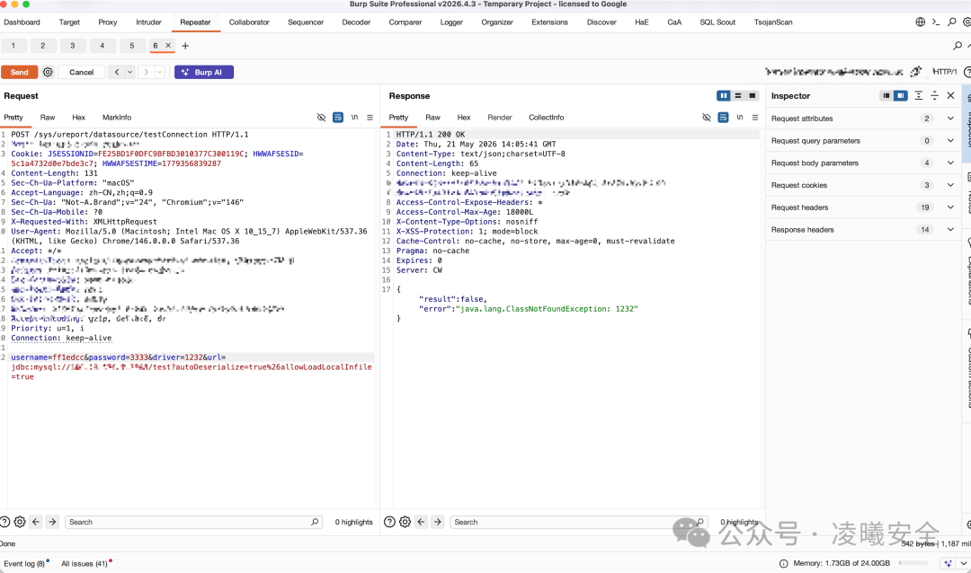Toggle word wrap in Response pane
Image resolution: width=971 pixels, height=573 pixels.
pyautogui.click(x=723, y=117)
